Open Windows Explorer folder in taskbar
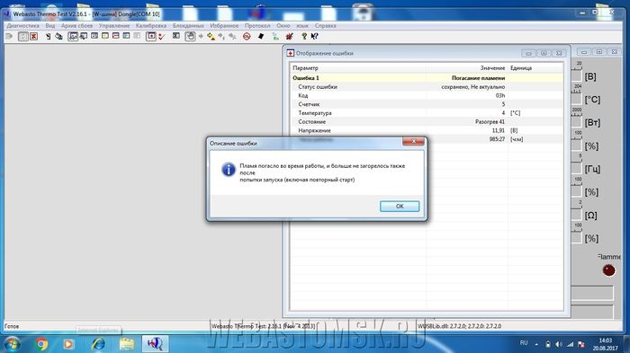The image size is (630, 353). [127, 344]
